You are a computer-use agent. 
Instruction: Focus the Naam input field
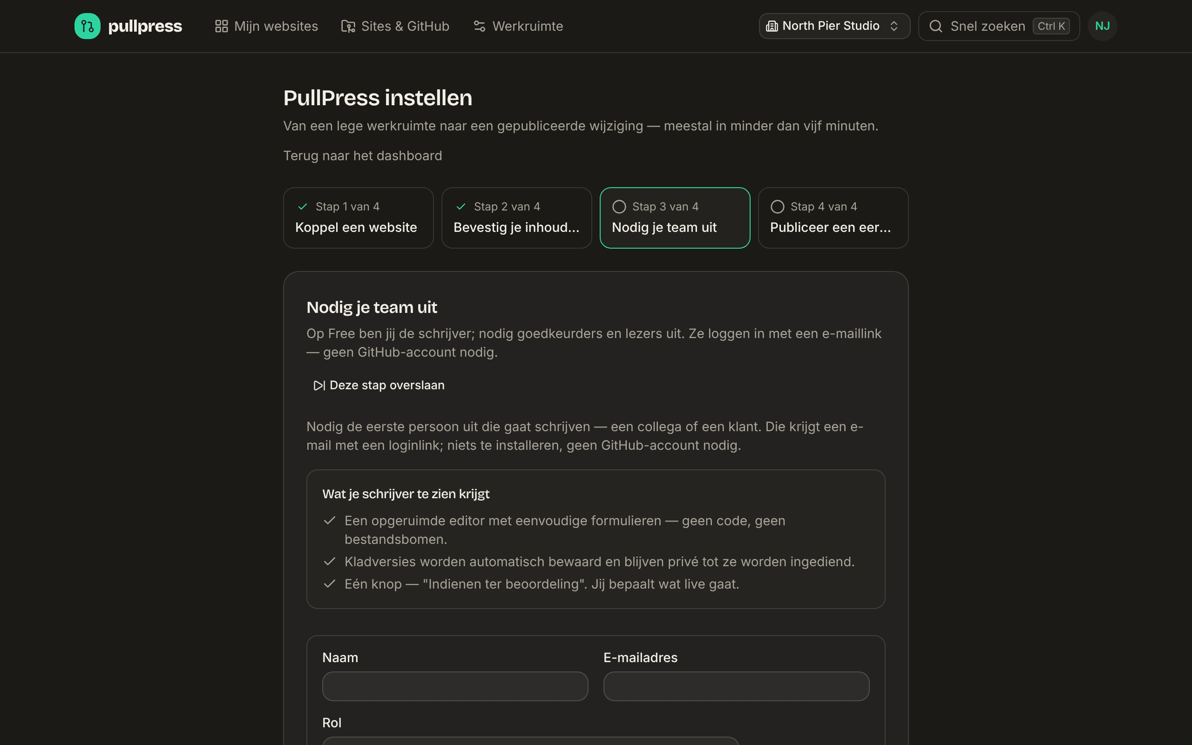[x=454, y=686]
